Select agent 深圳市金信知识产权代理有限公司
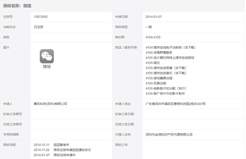This screenshot has height=159, width=246. tap(169, 134)
